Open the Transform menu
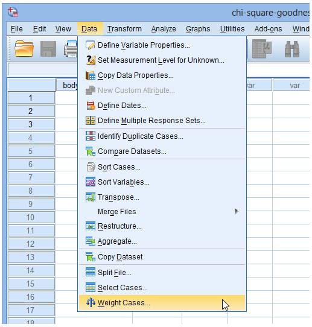 [124, 29]
